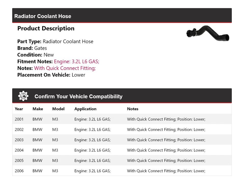The height and width of the screenshot is (184, 244).
Task: Click the Placement On Vehicle label
Action: click(x=44, y=75)
